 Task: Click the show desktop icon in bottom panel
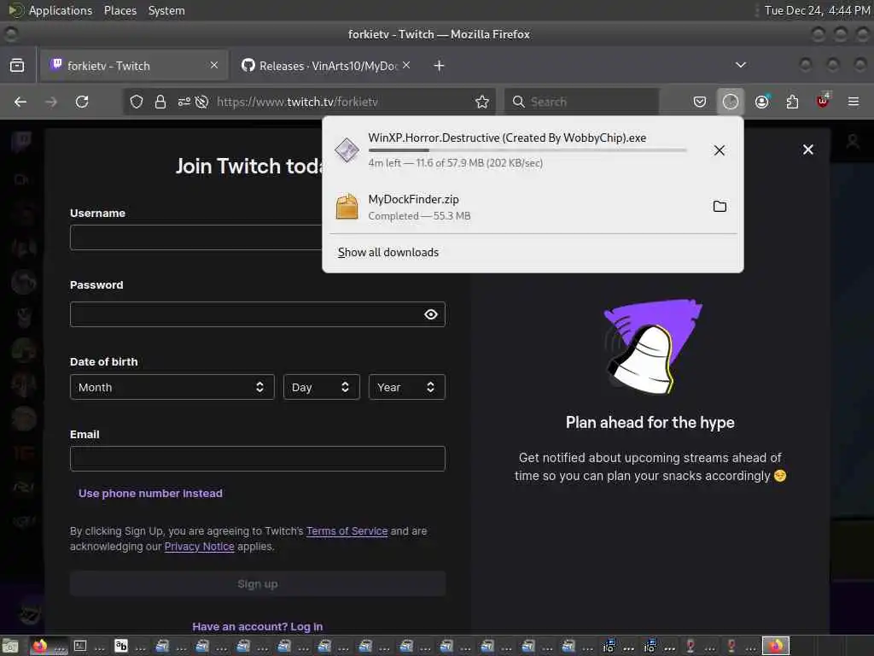[x=10, y=647]
